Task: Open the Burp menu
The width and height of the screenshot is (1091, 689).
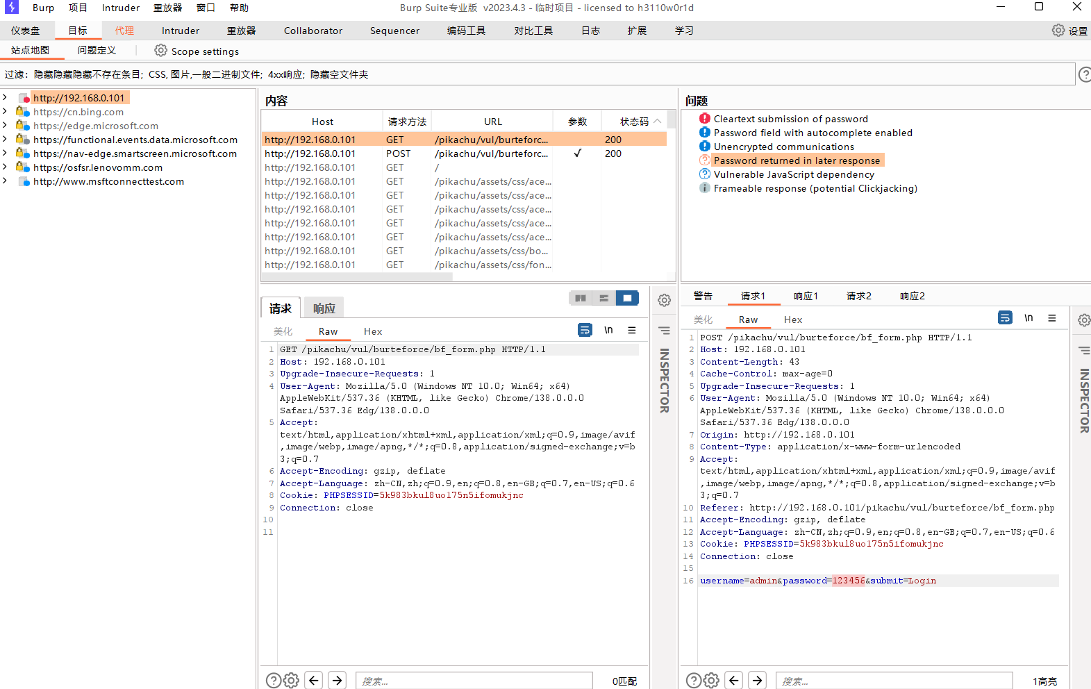Action: point(43,8)
